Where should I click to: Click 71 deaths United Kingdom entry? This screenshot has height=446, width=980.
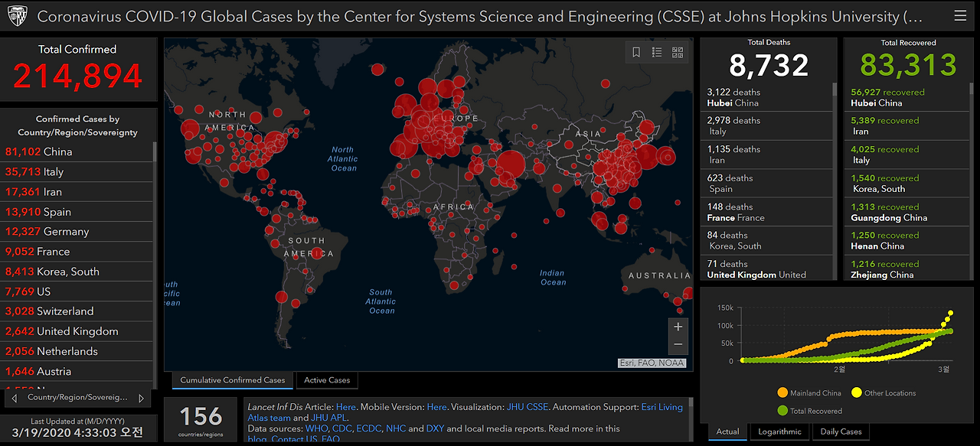(766, 269)
